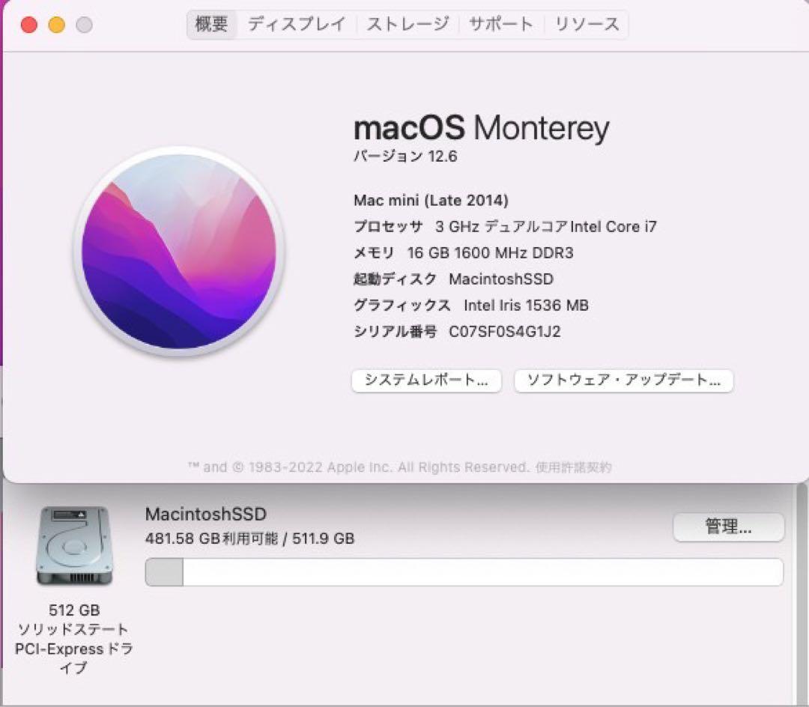
Task: Click ソフトウェア・アップデート button
Action: (624, 380)
